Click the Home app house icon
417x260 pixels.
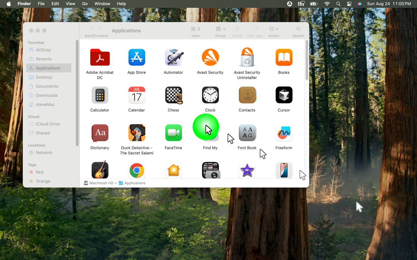tap(173, 170)
